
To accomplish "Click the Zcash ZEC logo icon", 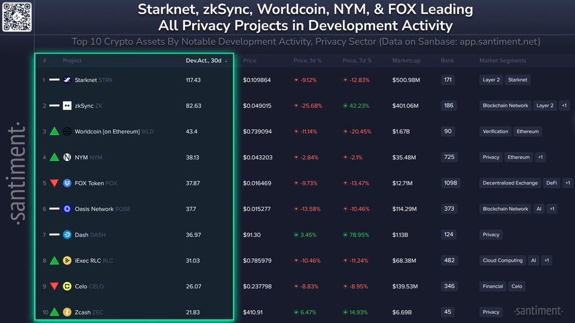I will click(67, 312).
